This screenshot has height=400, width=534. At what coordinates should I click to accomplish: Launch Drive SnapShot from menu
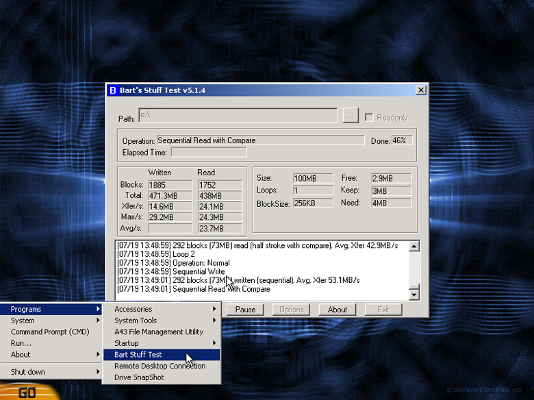click(x=139, y=377)
